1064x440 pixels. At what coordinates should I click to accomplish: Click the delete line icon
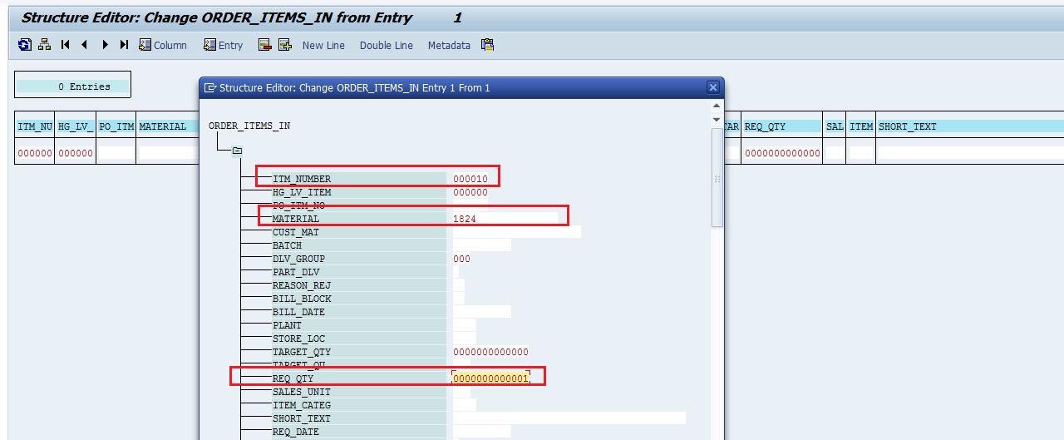tap(265, 45)
